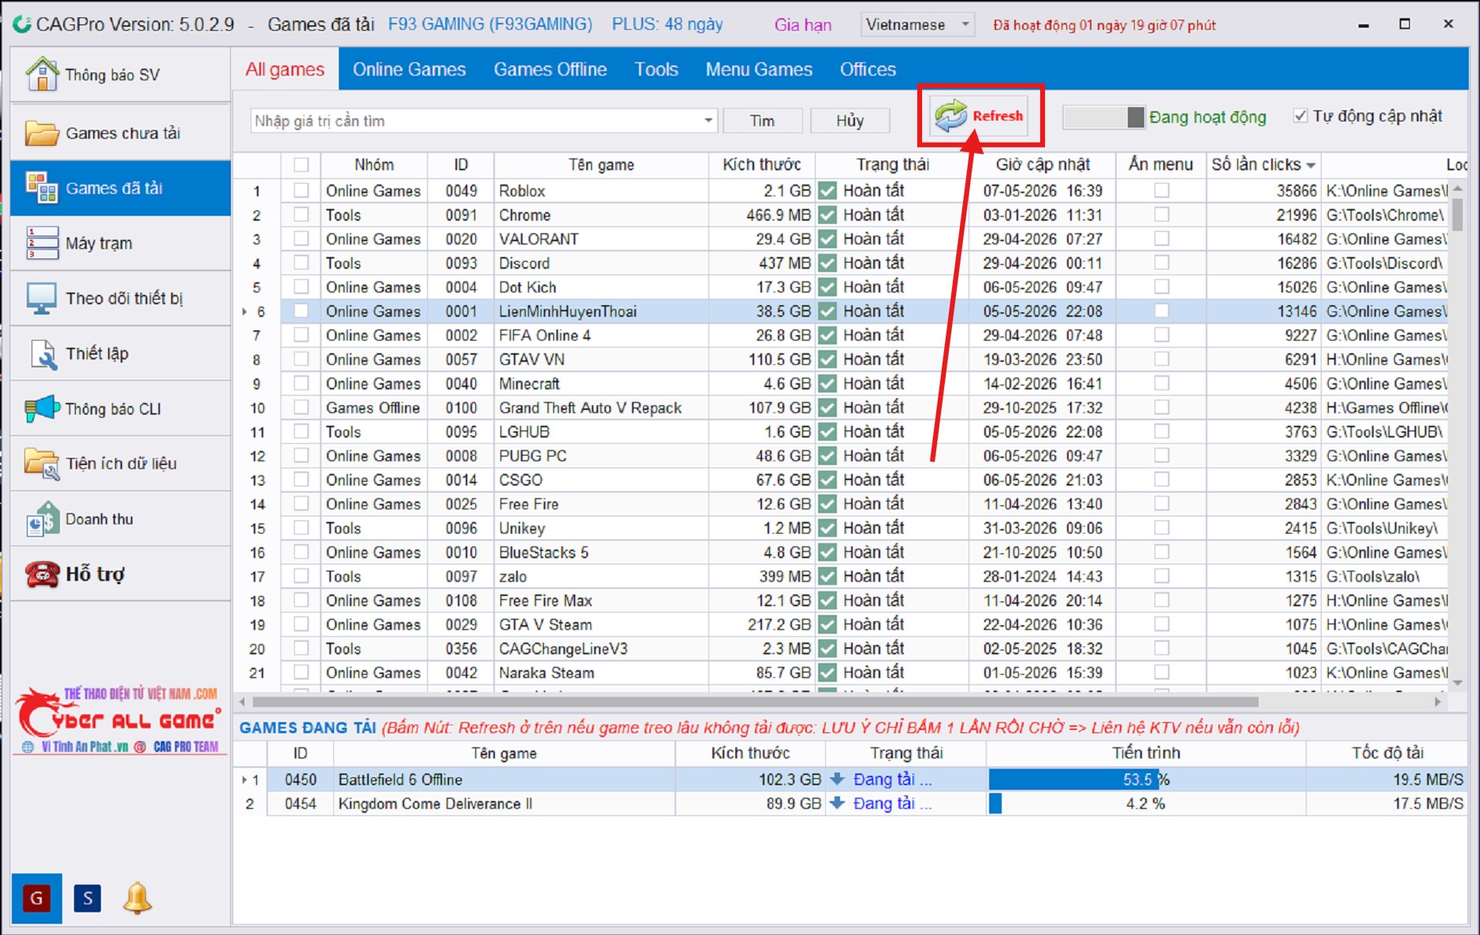Click download arrow icon for Battlefield 6 Offline
Viewport: 1480px width, 935px height.
pyautogui.click(x=838, y=779)
